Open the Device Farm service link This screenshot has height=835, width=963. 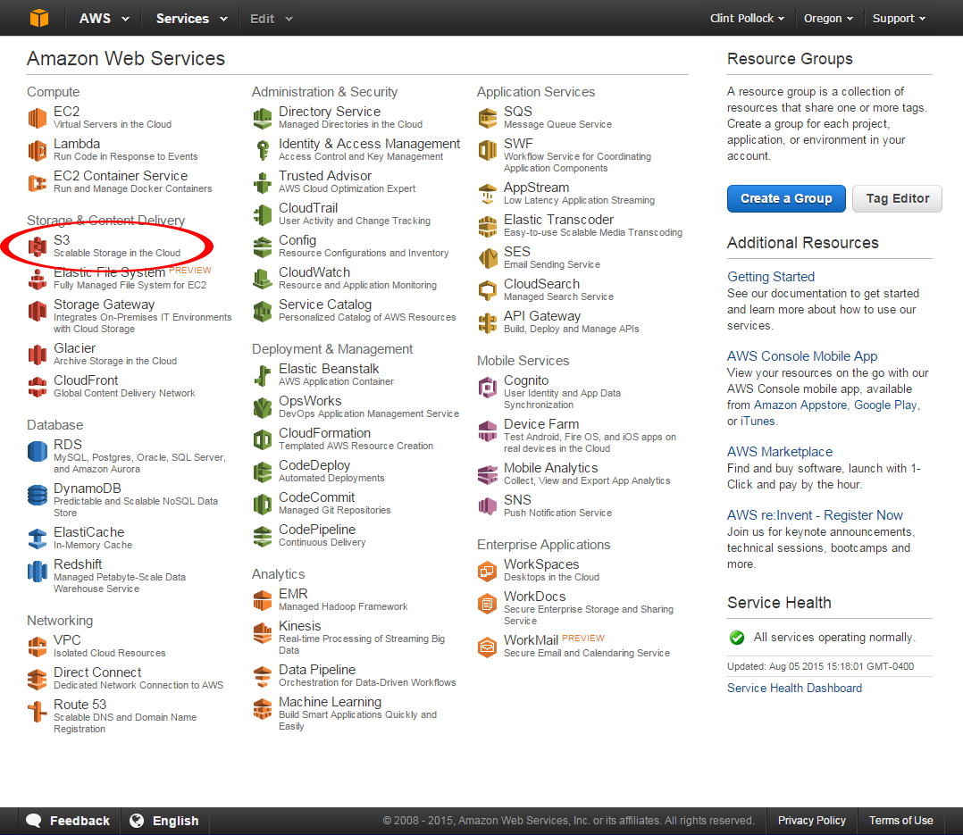[x=541, y=424]
